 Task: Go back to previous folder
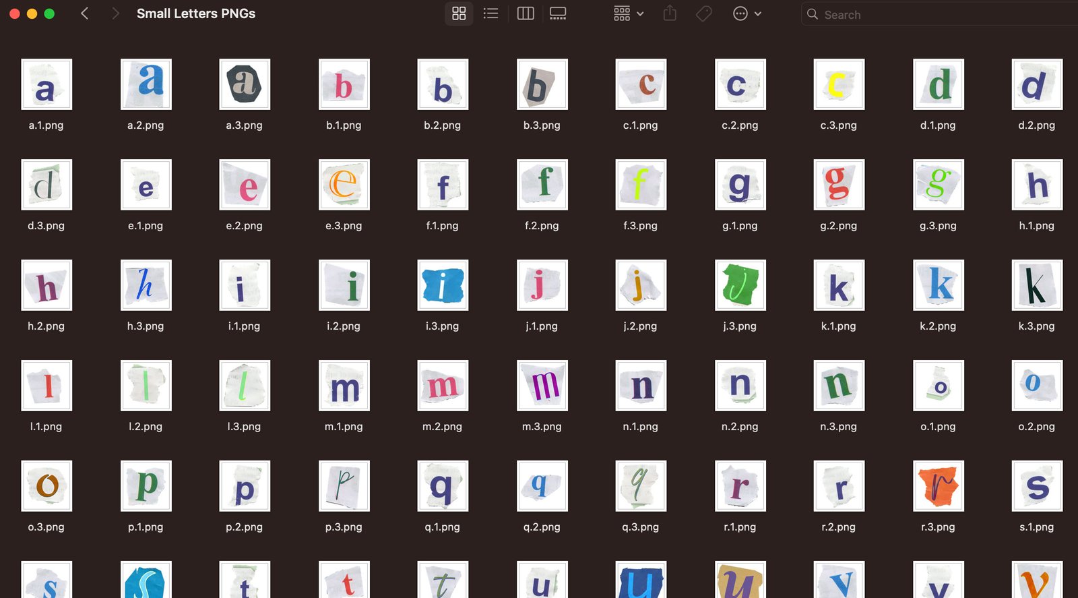(84, 13)
